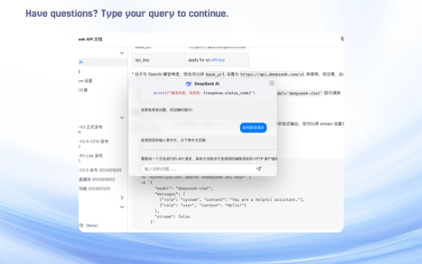This screenshot has height=264, width=422.
Task: Open the 2024/08/02 cache news entry
Action: 97,179
